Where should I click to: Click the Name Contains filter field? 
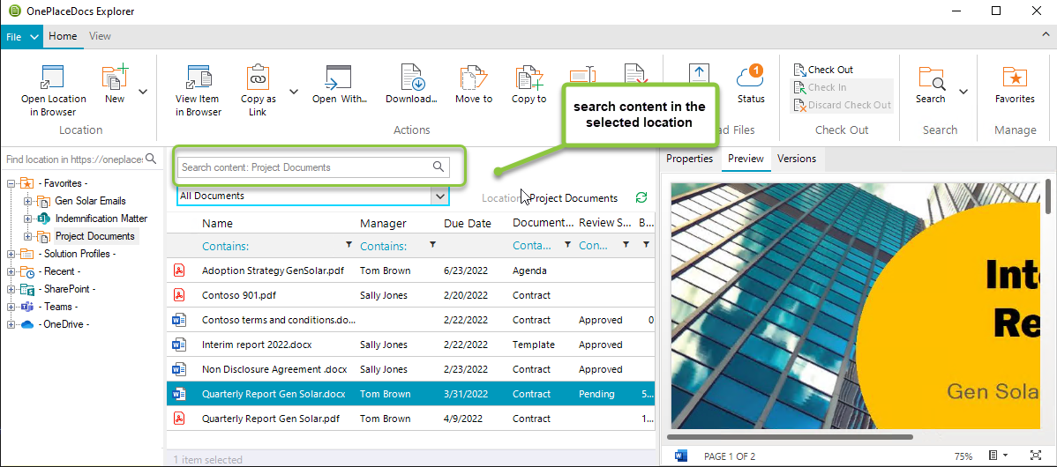pos(272,246)
